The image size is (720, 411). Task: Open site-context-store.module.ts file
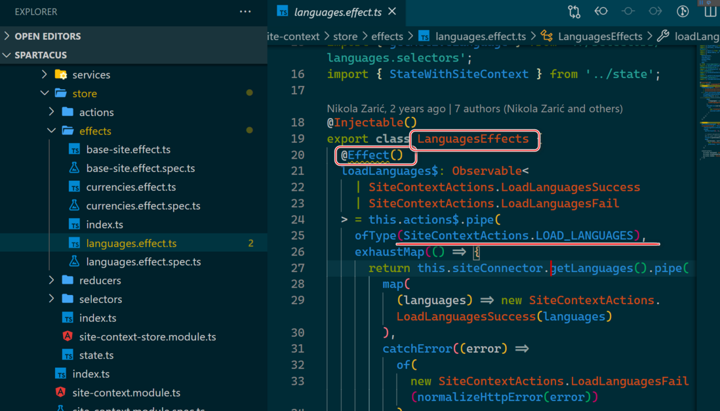(148, 337)
